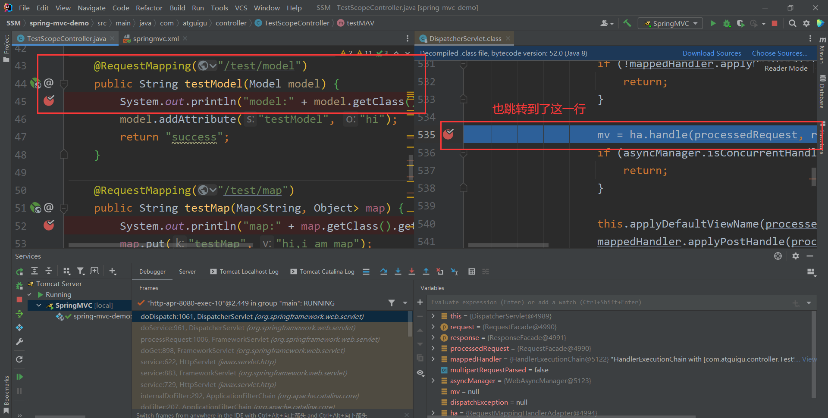This screenshot has height=418, width=828.
Task: Start debugging with the bug icon
Action: point(727,23)
